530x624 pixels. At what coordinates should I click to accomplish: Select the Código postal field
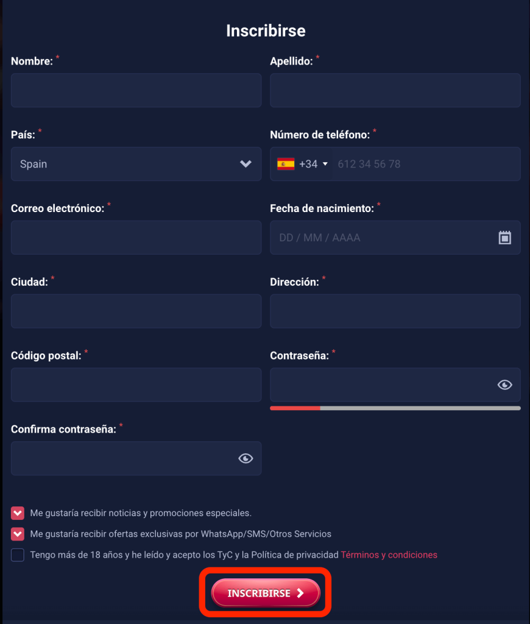tap(136, 385)
